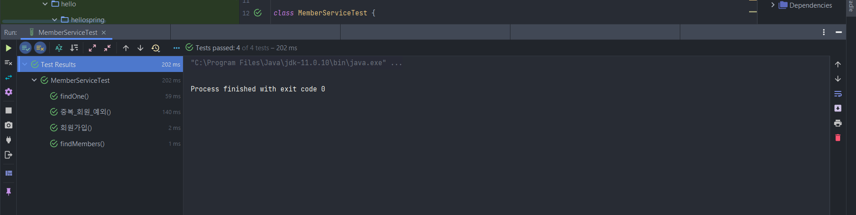Click the camera dump threads icon
This screenshot has height=215, width=856.
click(x=8, y=125)
